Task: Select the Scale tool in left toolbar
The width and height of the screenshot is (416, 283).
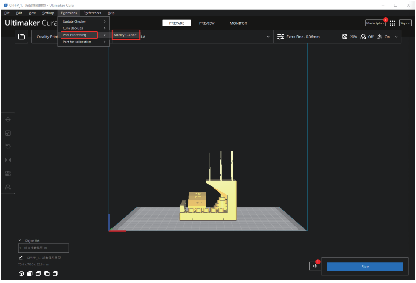Action: pos(8,133)
